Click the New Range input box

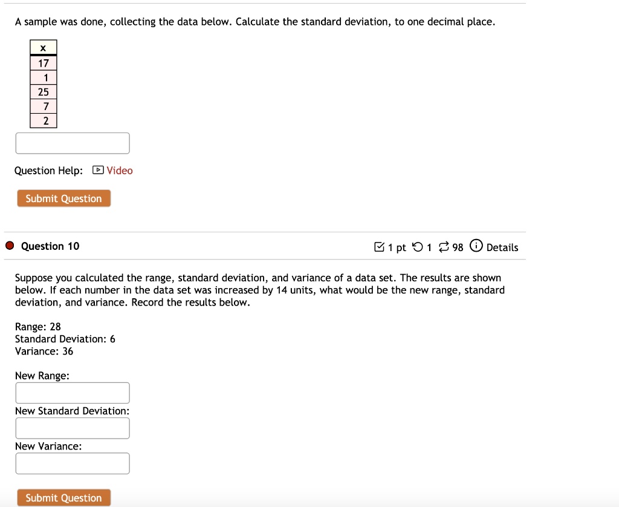73,393
